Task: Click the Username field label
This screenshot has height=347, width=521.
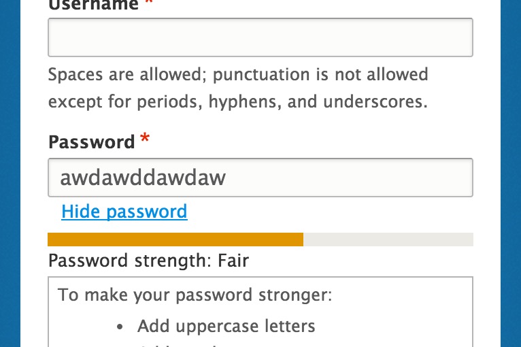Action: [x=93, y=5]
